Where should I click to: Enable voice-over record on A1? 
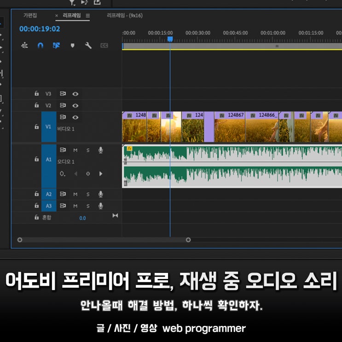point(100,150)
